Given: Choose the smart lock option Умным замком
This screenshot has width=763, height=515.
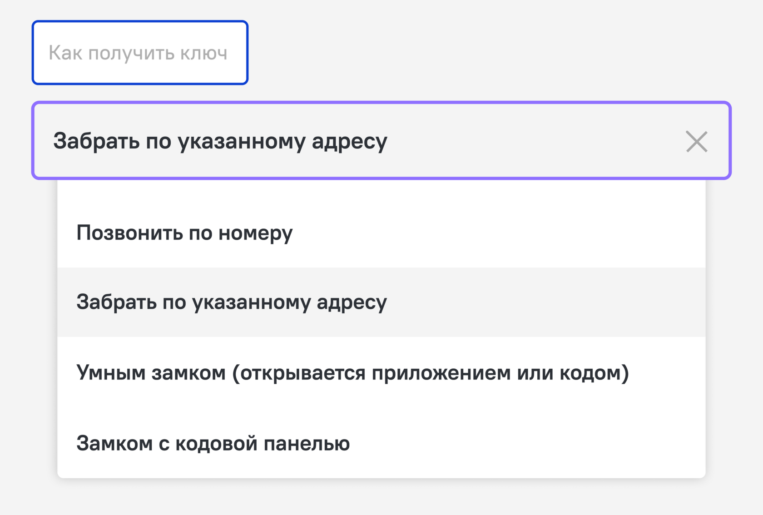Looking at the screenshot, I should click(x=381, y=372).
